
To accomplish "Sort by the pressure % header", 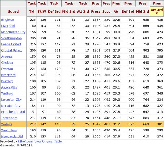I will [x=116, y=11].
